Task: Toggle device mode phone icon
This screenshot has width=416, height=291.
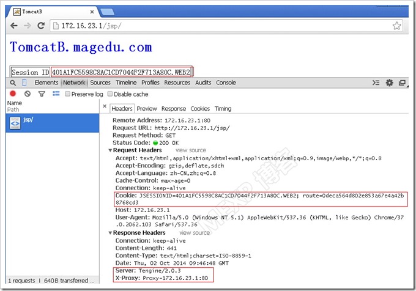Action: click(24, 83)
